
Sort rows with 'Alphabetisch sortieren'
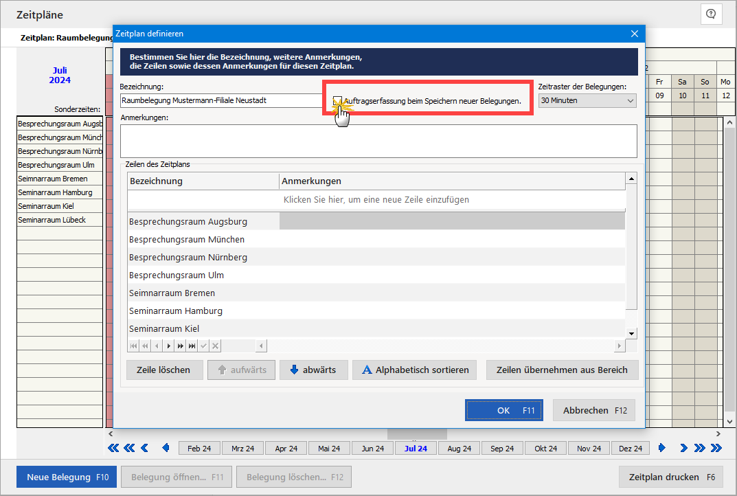coord(416,370)
